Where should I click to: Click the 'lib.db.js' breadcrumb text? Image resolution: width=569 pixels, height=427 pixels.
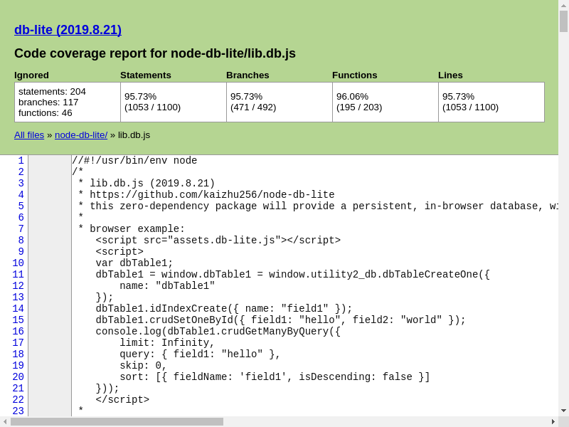click(x=134, y=135)
